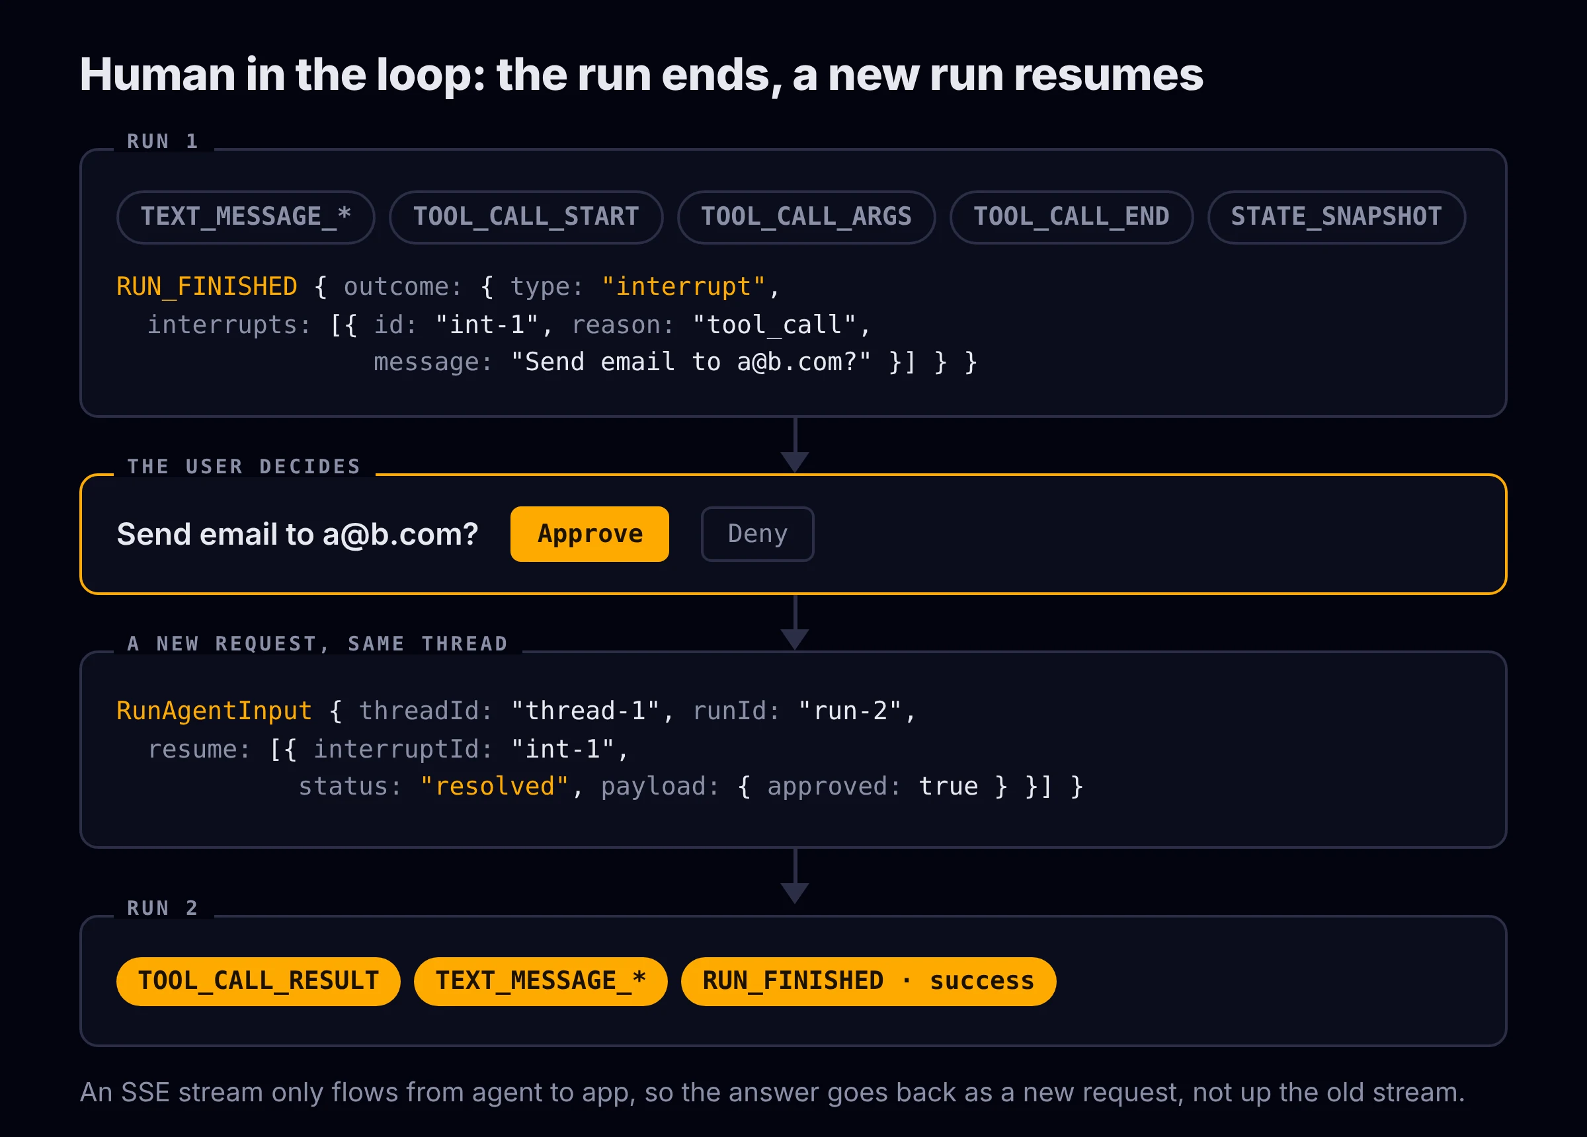Click the "tool_call" reason value

click(x=774, y=325)
